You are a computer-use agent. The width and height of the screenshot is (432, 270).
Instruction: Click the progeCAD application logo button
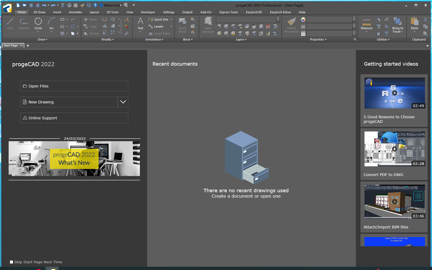pyautogui.click(x=7, y=8)
